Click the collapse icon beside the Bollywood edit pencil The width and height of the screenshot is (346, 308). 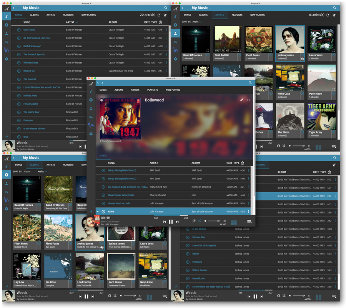(249, 100)
